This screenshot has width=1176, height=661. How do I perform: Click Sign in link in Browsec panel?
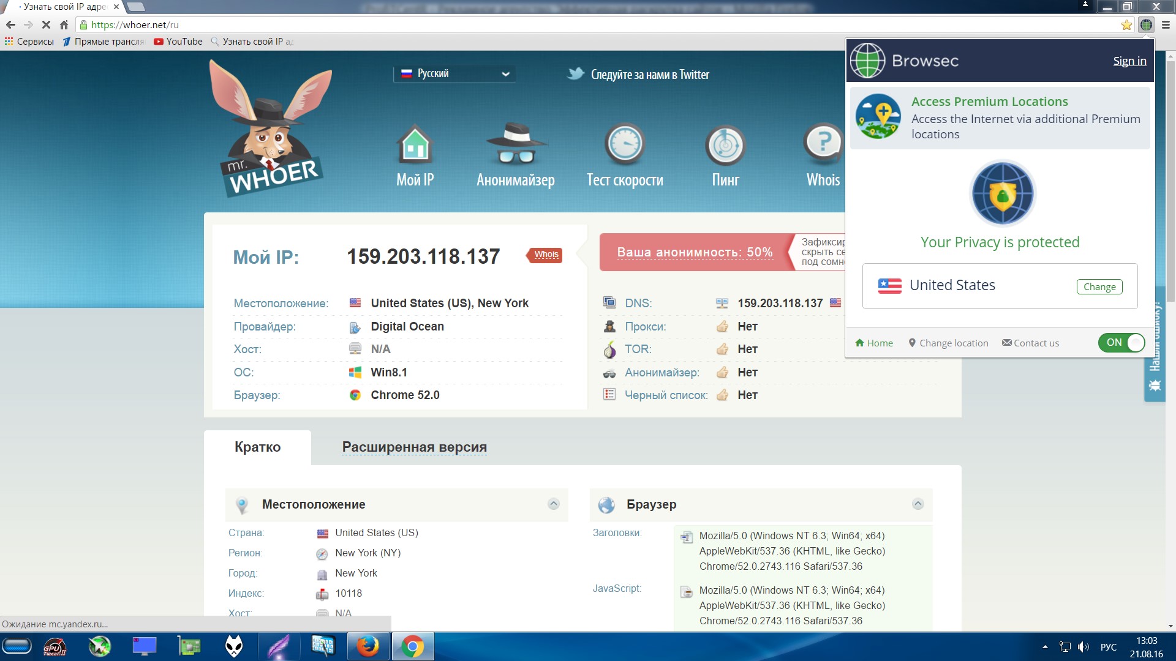coord(1130,61)
